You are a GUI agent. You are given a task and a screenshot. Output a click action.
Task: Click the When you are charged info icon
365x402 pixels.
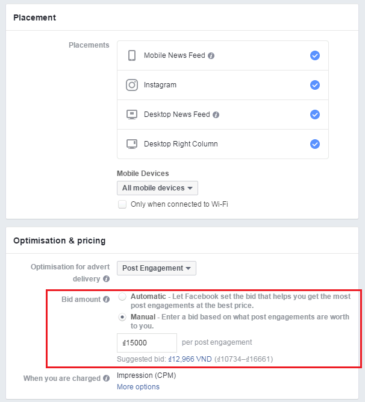(107, 379)
